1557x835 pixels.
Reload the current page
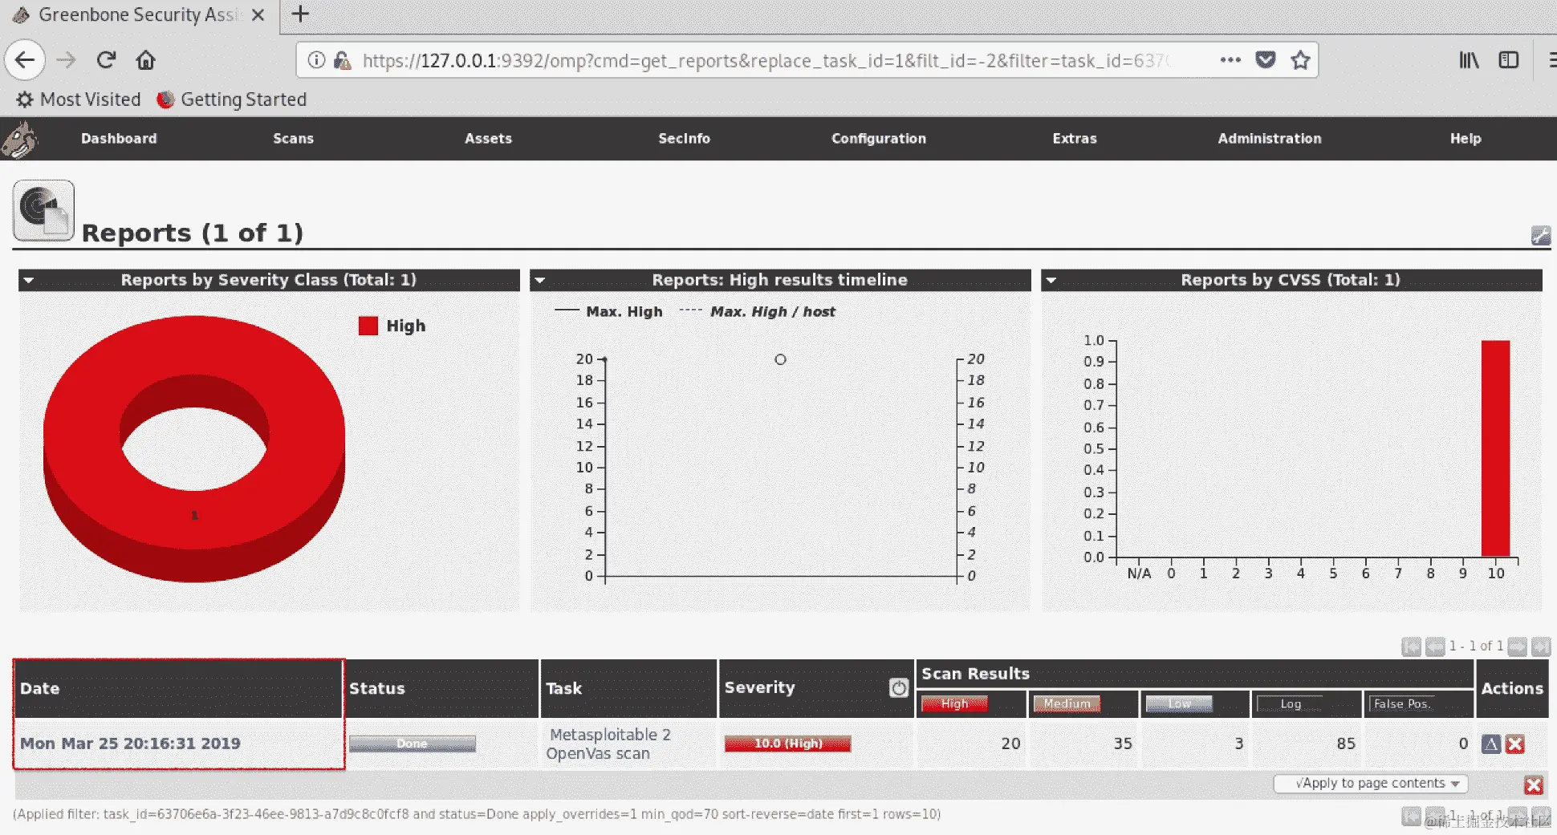click(x=106, y=60)
